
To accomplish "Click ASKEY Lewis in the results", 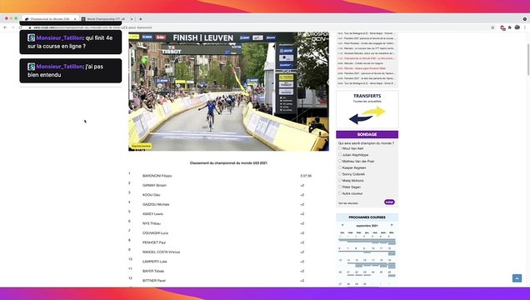I will pyautogui.click(x=152, y=214).
